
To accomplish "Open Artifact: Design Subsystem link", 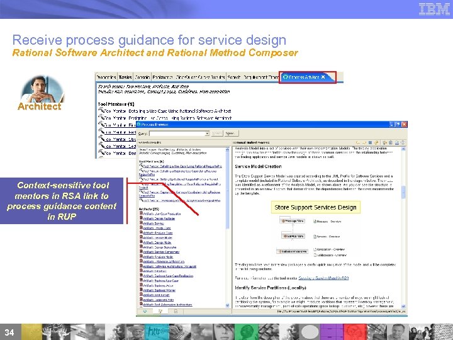I will click(160, 247).
